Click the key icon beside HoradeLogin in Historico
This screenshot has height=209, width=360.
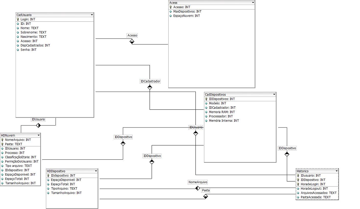298,184
